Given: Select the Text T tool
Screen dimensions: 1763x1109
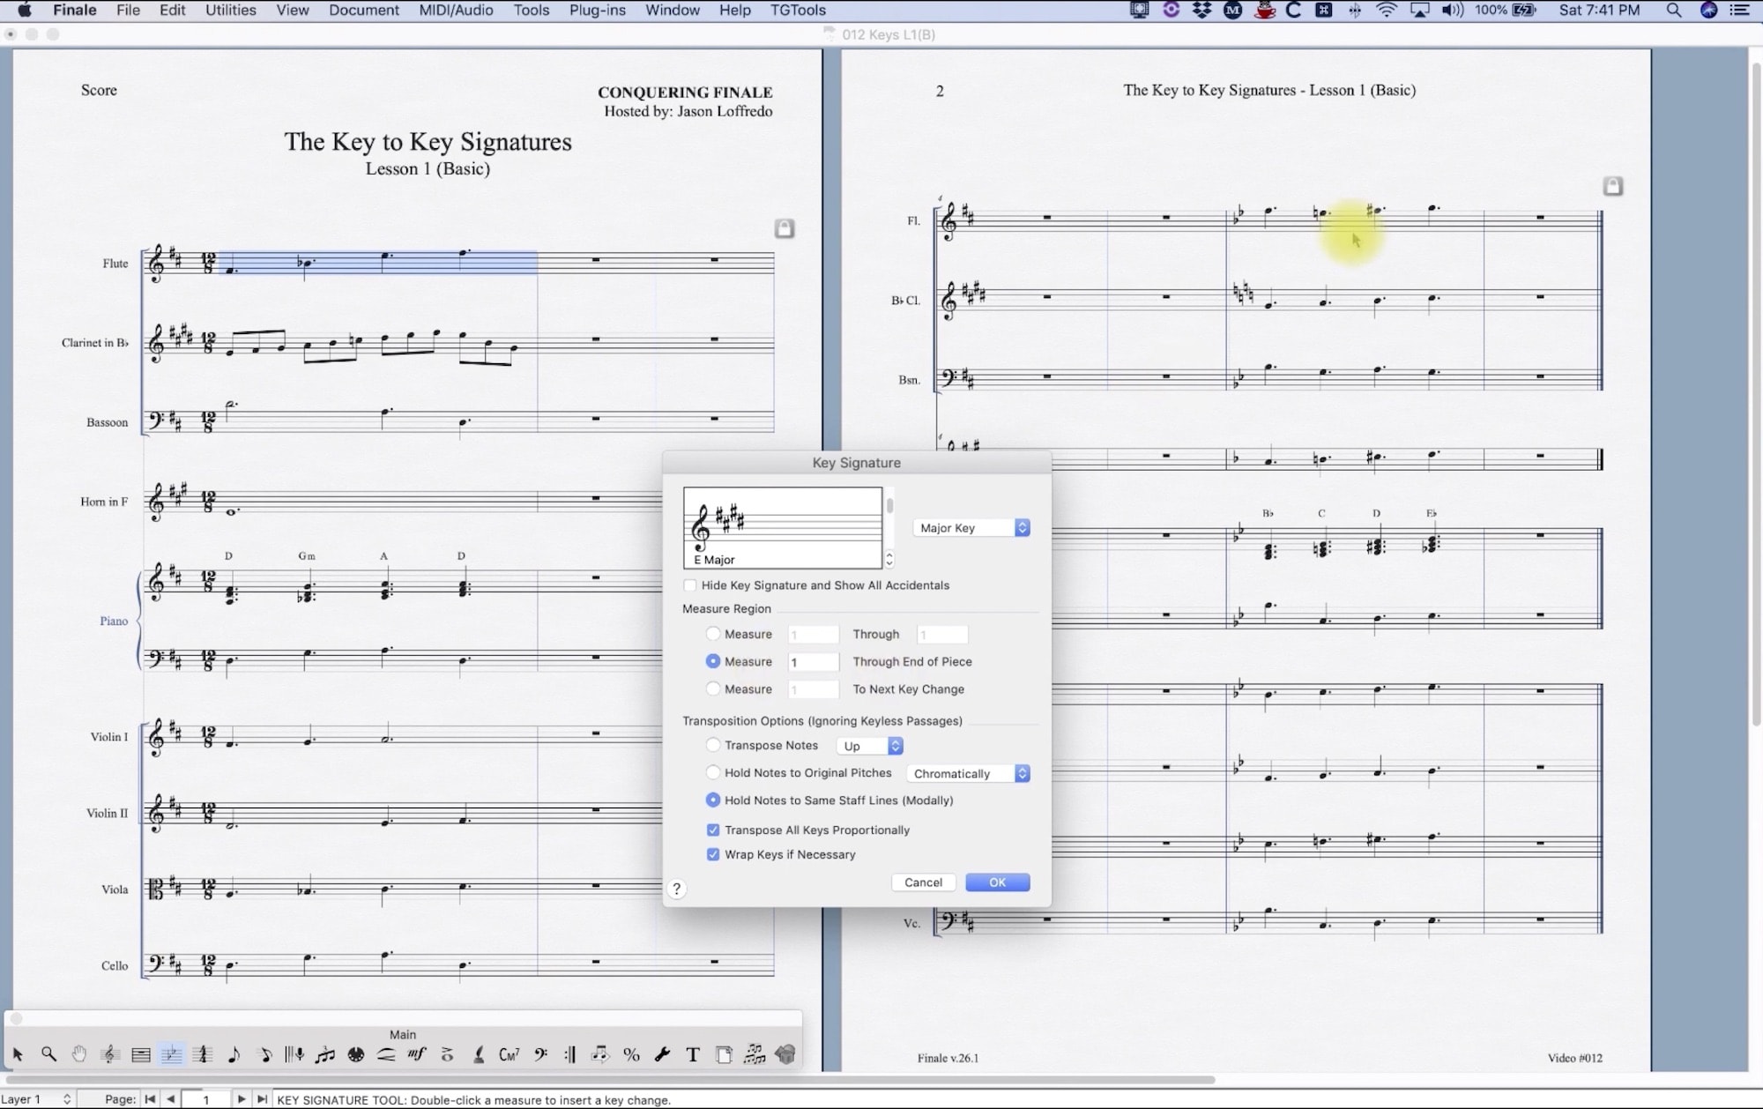Looking at the screenshot, I should coord(693,1054).
